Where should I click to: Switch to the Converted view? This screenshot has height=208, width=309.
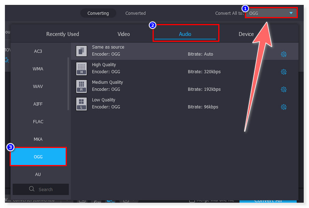coord(135,13)
